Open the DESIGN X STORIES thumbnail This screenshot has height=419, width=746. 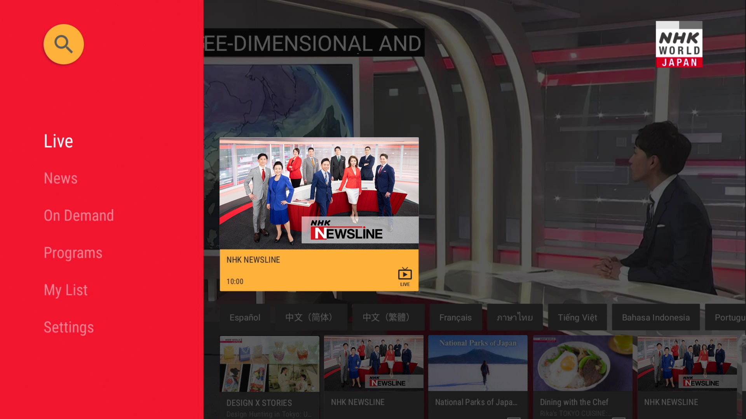tap(269, 364)
